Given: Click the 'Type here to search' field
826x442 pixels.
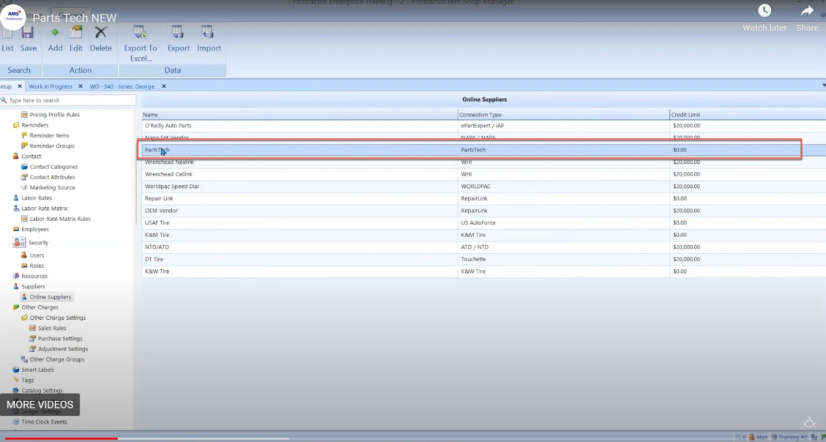Looking at the screenshot, I should [x=70, y=101].
